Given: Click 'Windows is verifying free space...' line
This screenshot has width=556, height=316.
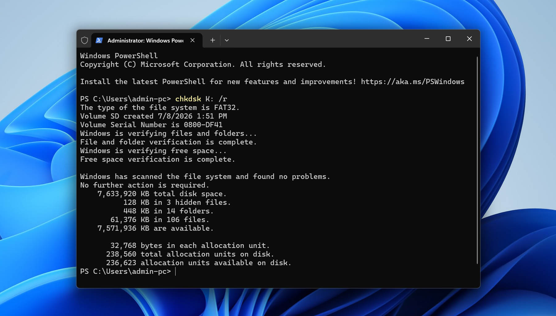Looking at the screenshot, I should point(153,151).
